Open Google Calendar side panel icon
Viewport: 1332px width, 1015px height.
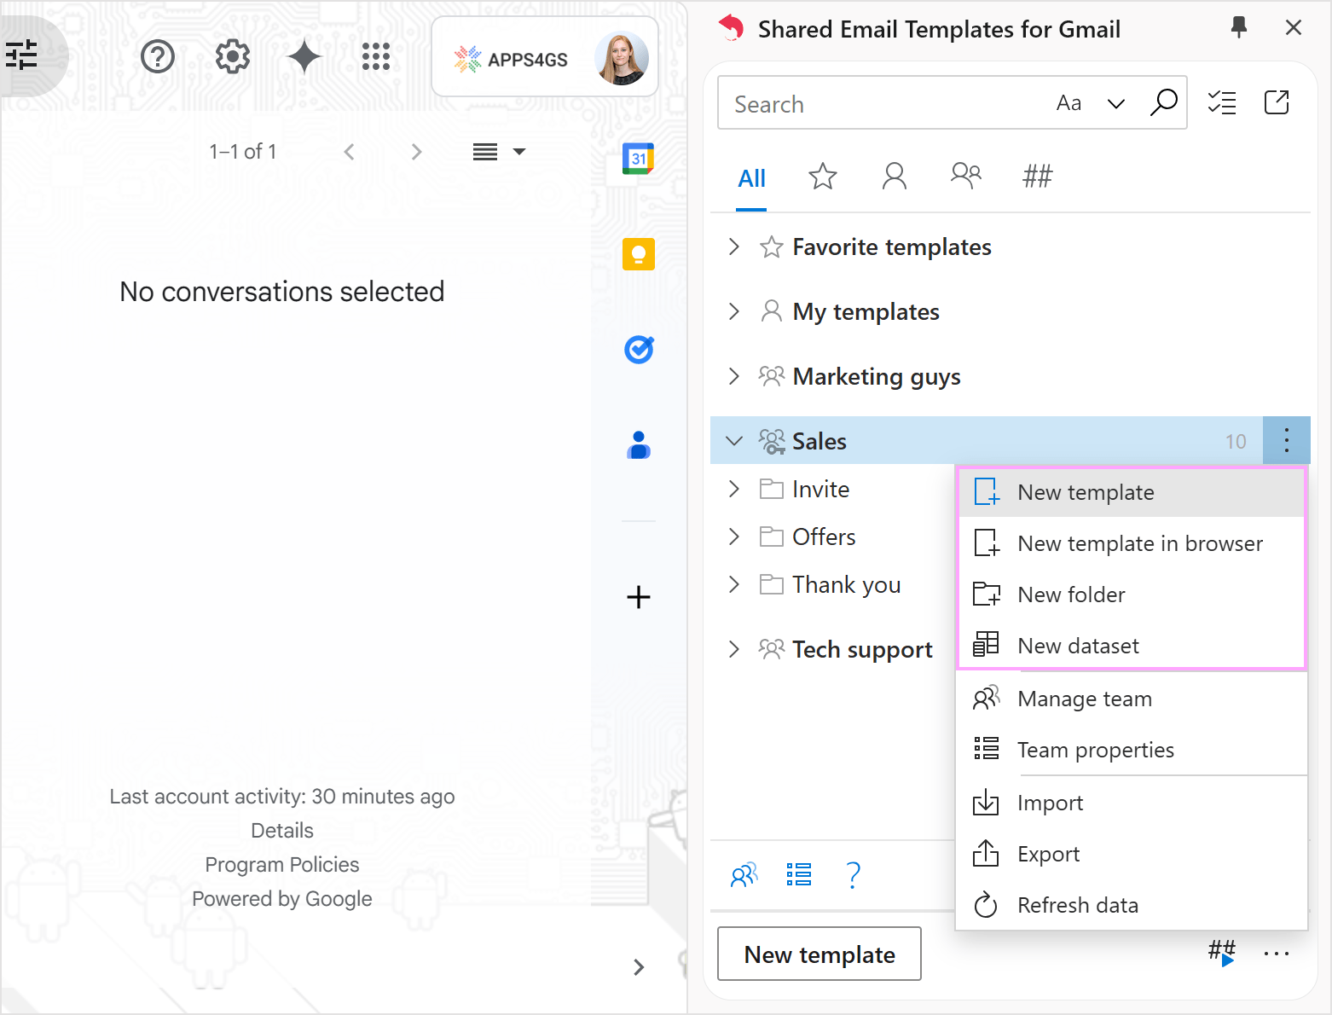[x=639, y=159]
